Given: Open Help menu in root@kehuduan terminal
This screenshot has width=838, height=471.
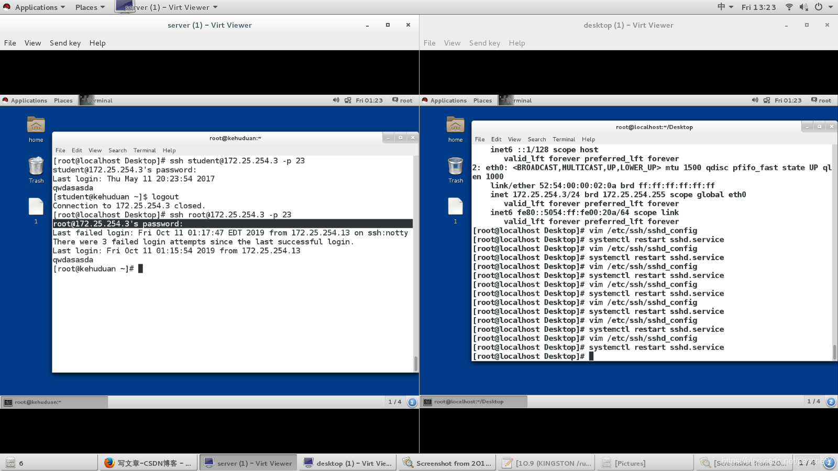Looking at the screenshot, I should [169, 150].
